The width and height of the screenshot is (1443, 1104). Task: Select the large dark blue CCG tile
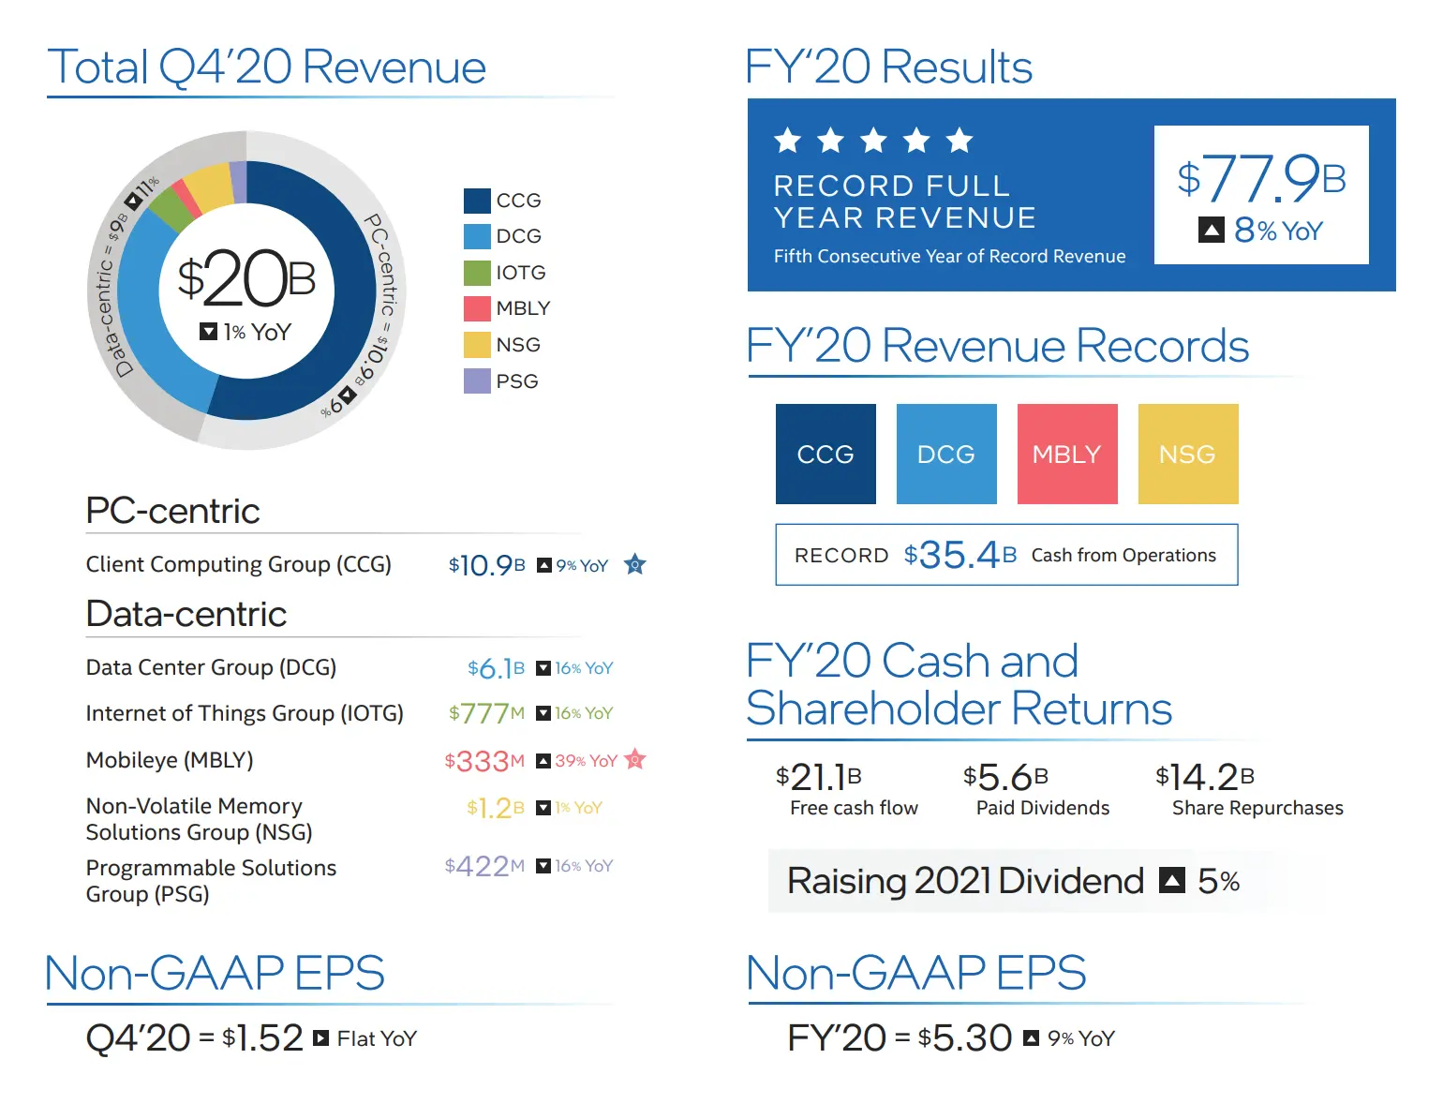pos(826,454)
